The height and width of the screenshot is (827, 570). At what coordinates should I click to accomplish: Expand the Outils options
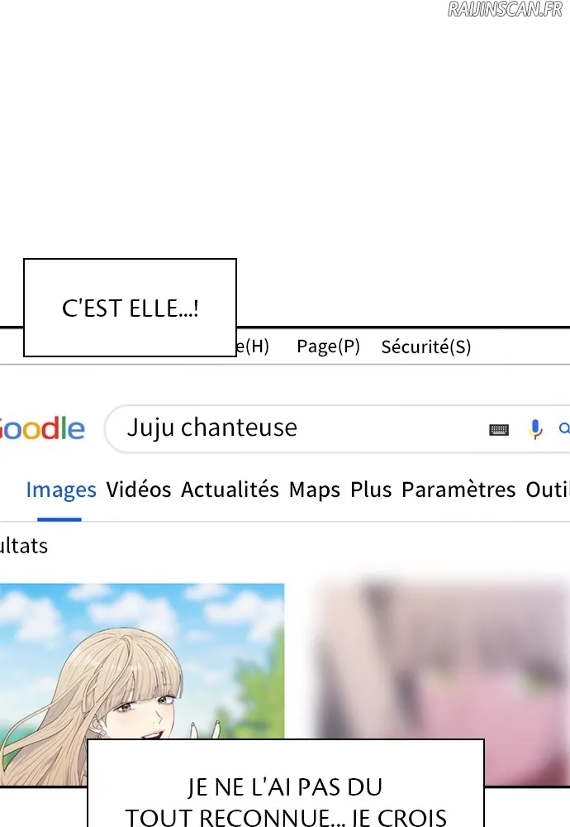pyautogui.click(x=548, y=490)
